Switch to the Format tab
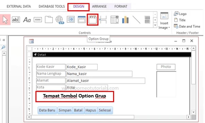This screenshot has width=205, height=123. [121, 6]
